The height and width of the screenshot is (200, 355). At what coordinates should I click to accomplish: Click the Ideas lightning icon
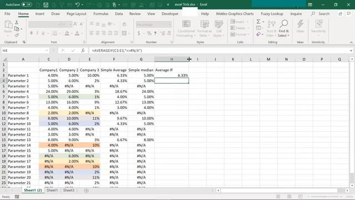301,24
